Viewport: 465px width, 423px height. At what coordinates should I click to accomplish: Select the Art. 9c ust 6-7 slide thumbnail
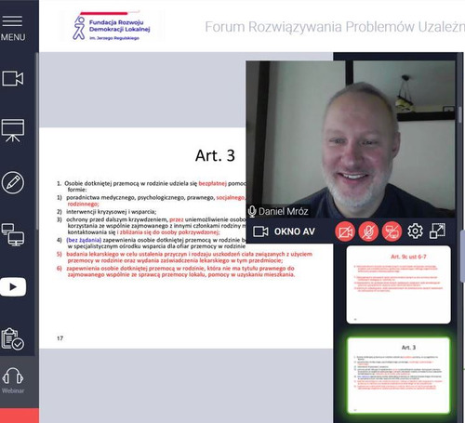[398, 284]
